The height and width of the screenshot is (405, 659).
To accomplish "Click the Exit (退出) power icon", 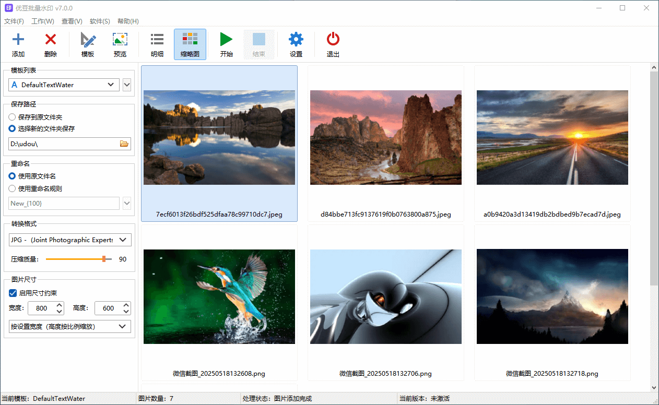I will coord(333,40).
